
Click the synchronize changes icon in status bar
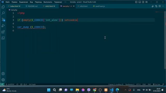tap(17, 84)
